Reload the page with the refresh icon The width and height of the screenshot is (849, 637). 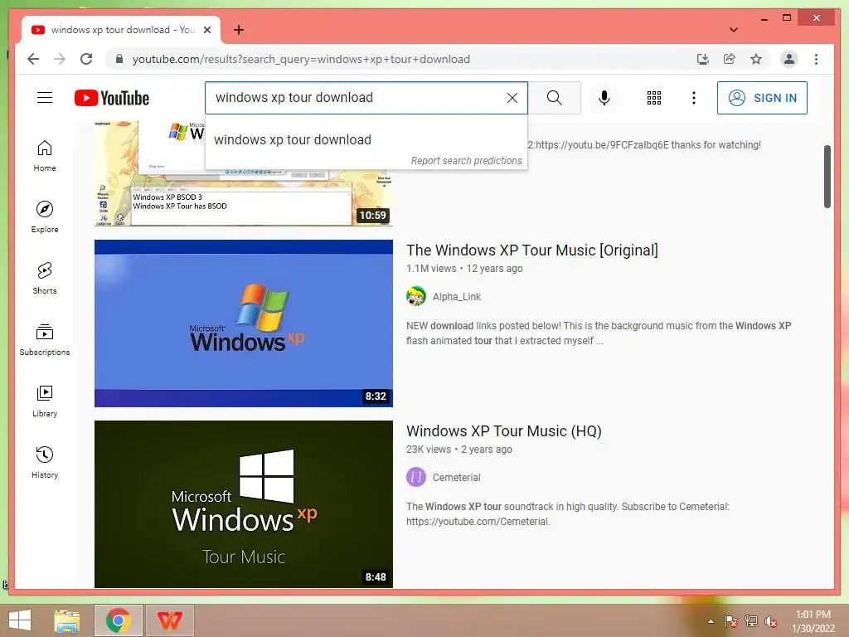point(86,59)
